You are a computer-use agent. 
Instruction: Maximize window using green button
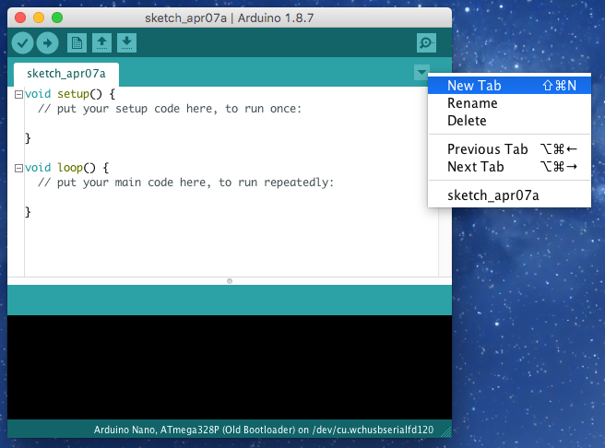tap(57, 18)
